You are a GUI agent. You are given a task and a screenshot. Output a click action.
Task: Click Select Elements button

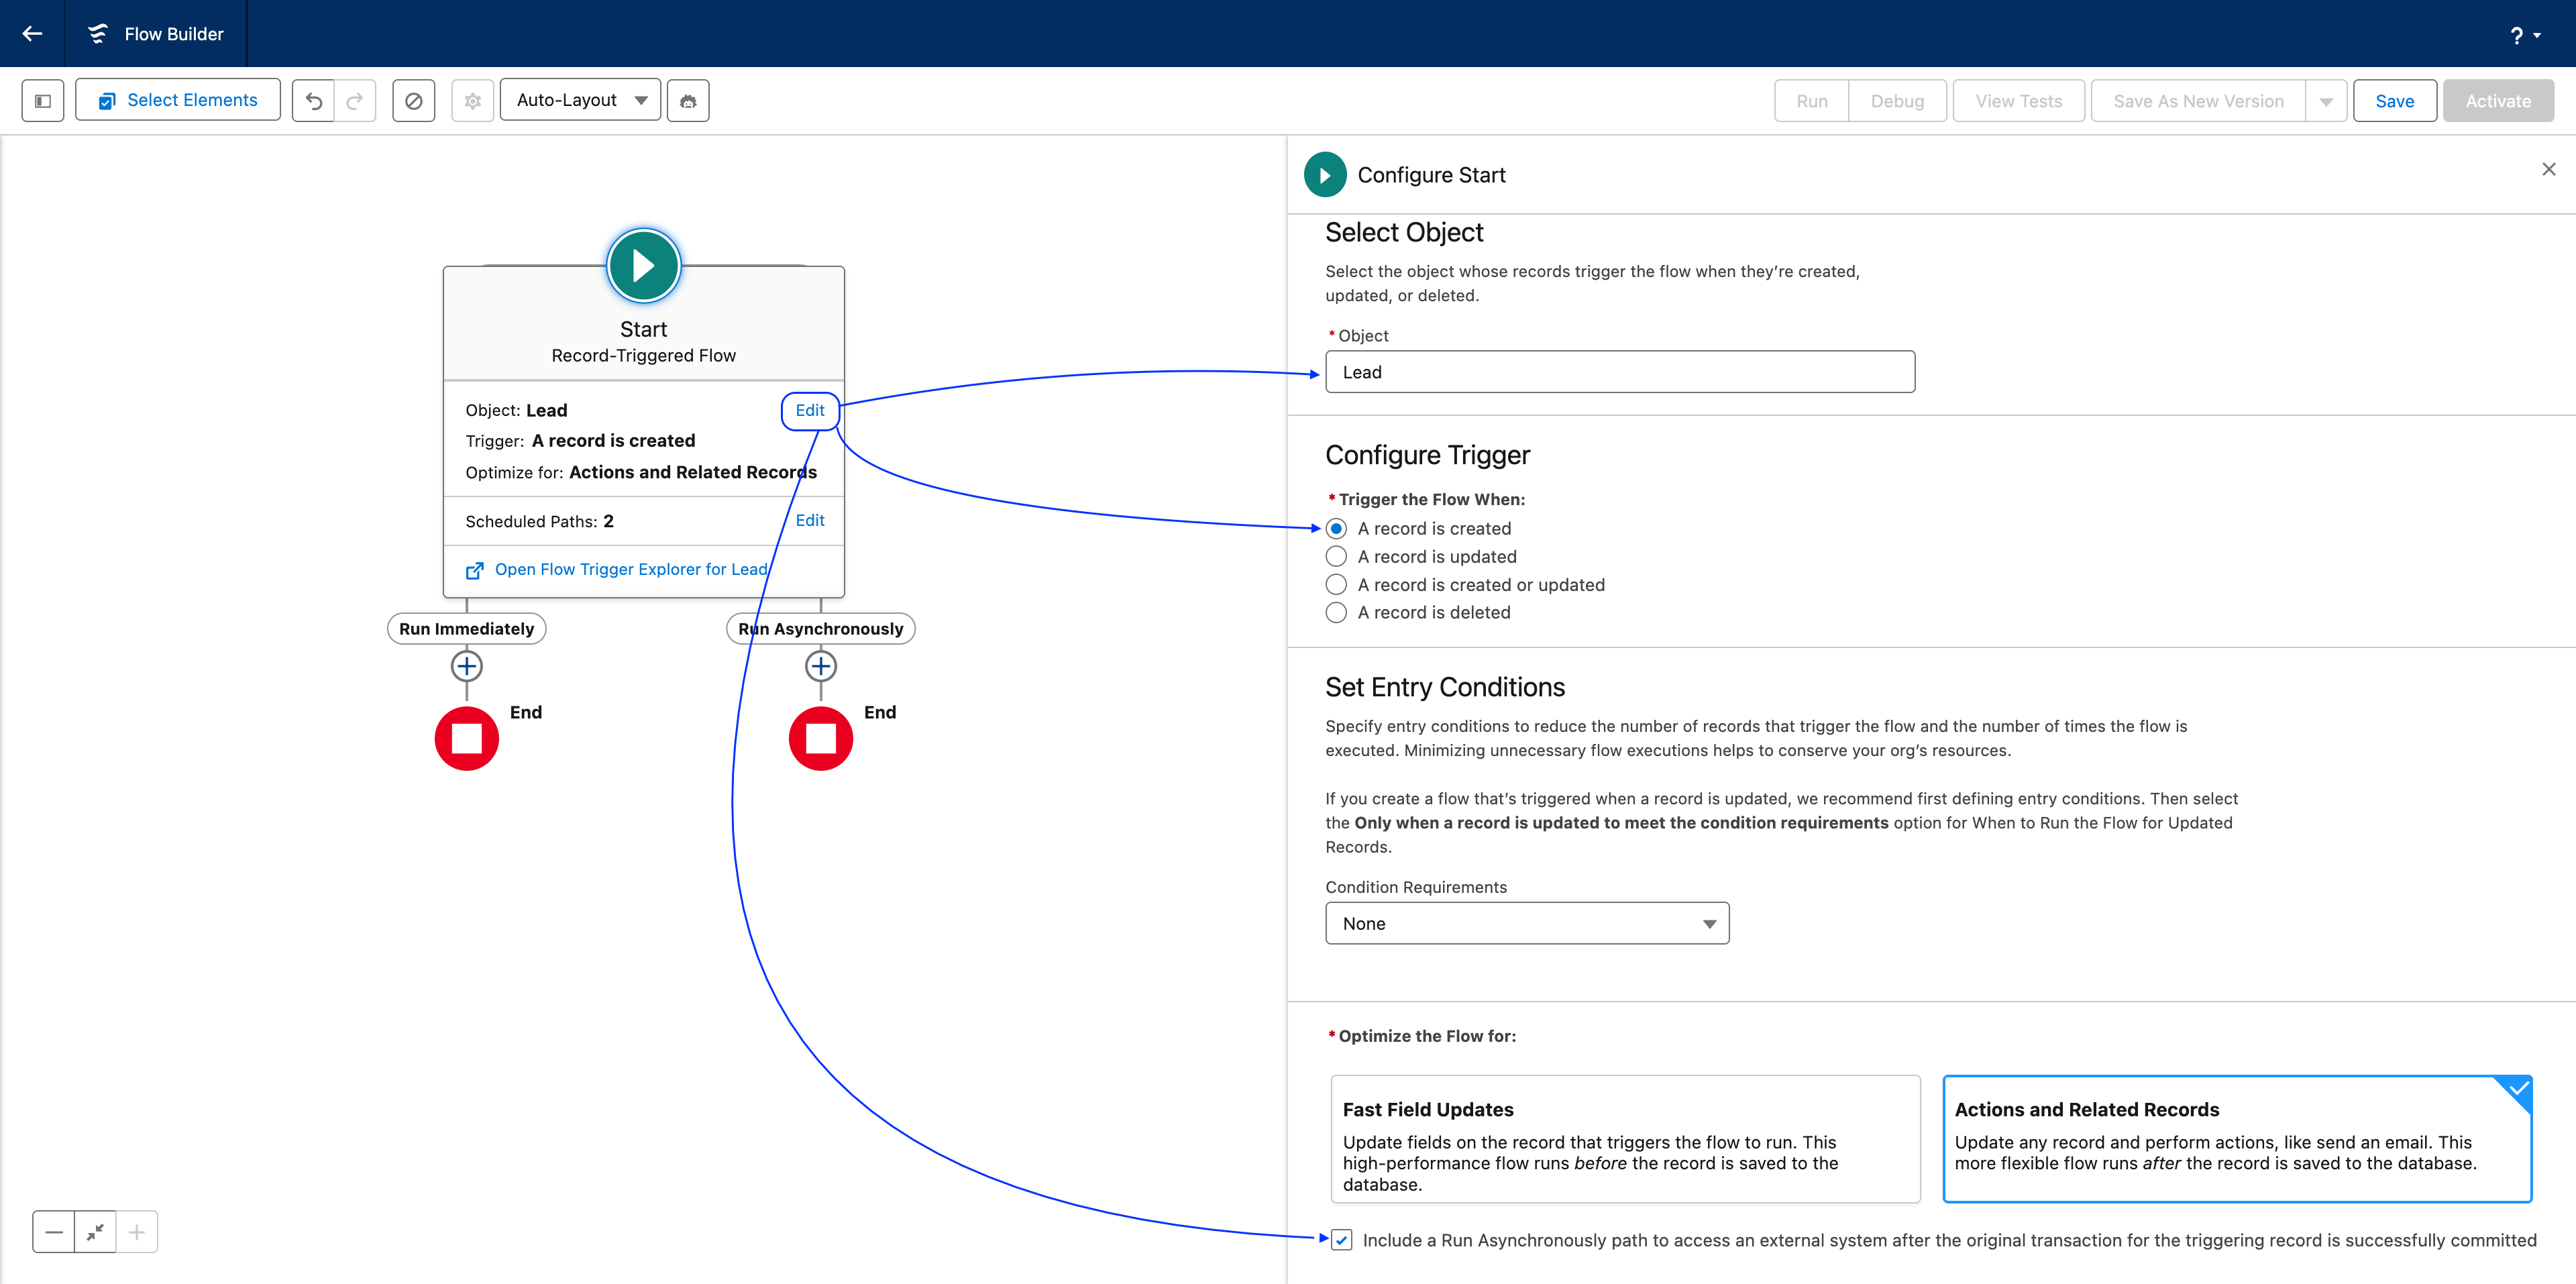(178, 100)
